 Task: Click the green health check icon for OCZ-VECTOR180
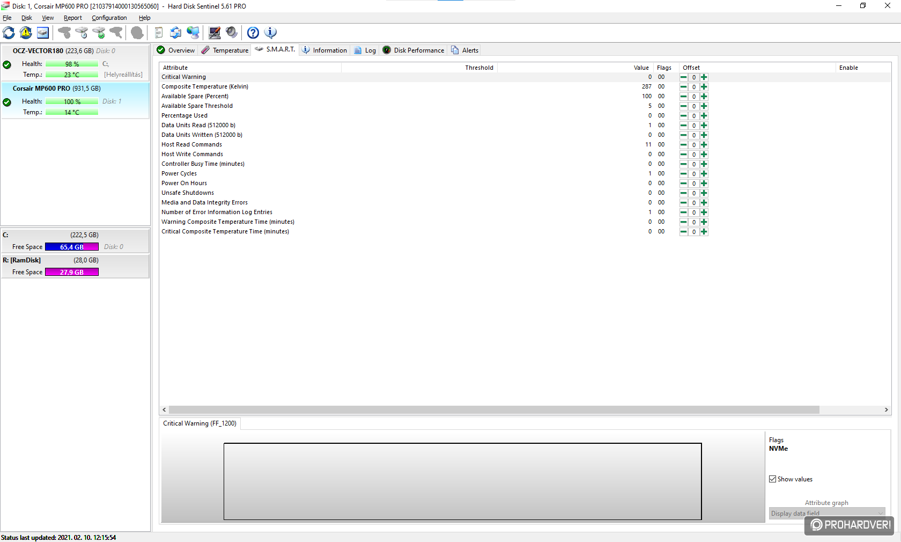point(7,65)
